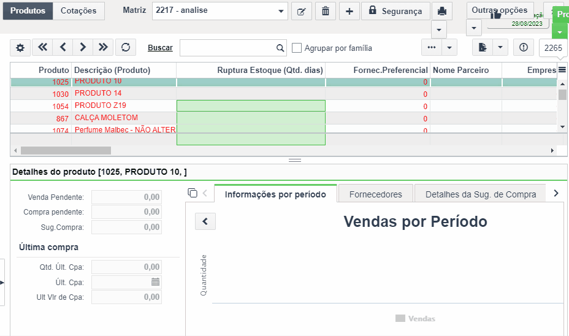Enable Agrupar por família checkbox
Screen dimensions: 569x336
tap(297, 48)
